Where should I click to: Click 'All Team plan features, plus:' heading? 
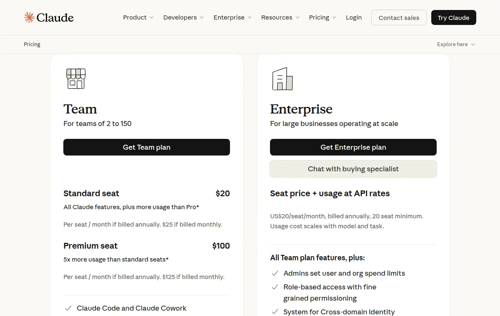coord(317,258)
